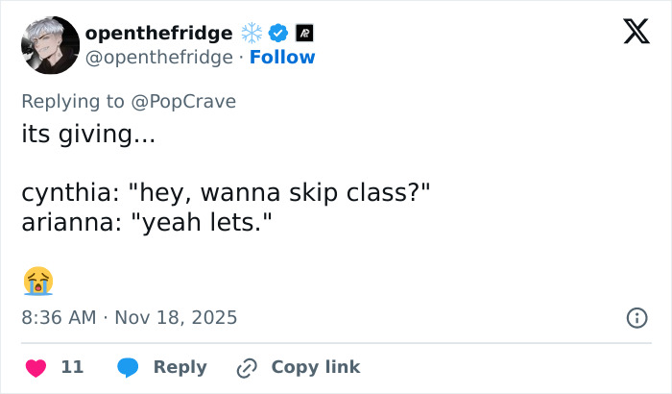Click the "its giving..." tweet text
The image size is (672, 394).
point(88,134)
